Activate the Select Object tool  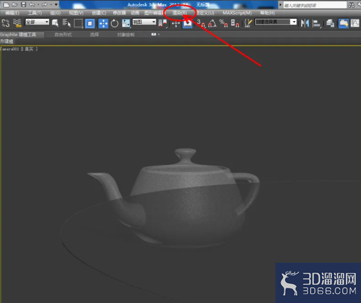click(55, 23)
